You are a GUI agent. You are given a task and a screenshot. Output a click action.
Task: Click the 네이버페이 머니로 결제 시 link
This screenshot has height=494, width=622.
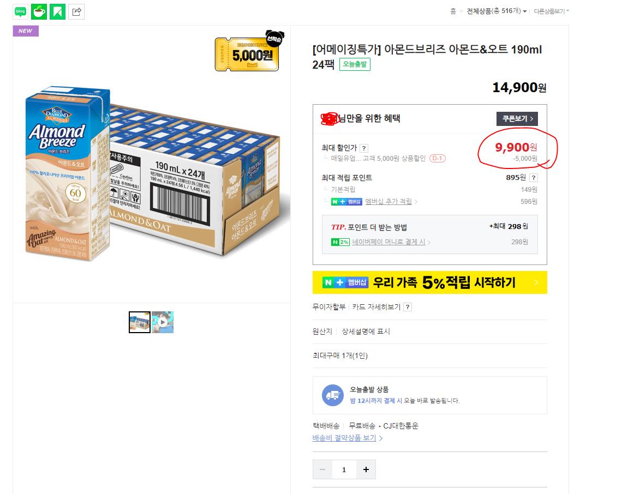391,242
